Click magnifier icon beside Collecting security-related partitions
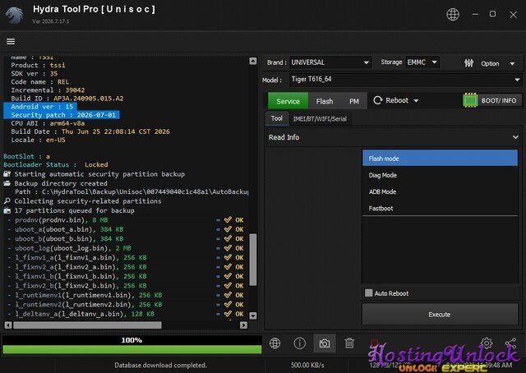This screenshot has width=526, height=373. 7,201
